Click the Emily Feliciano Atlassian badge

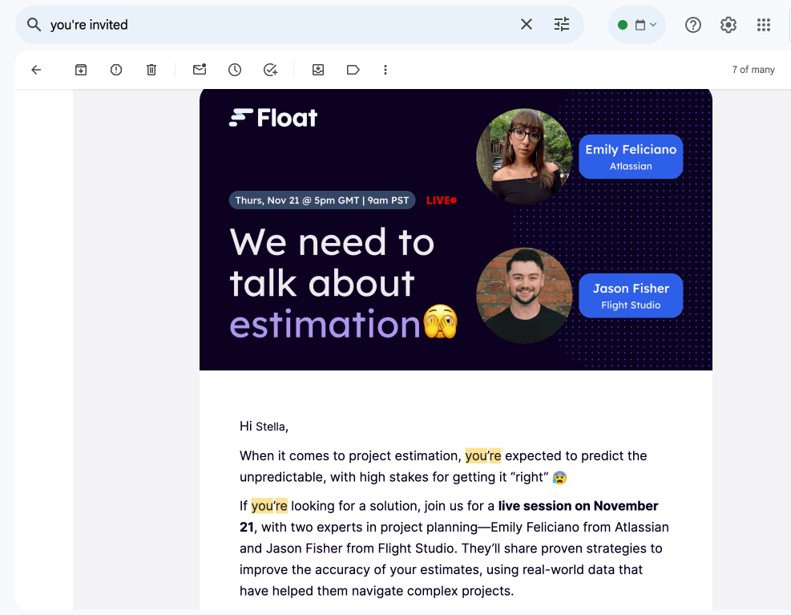click(631, 156)
